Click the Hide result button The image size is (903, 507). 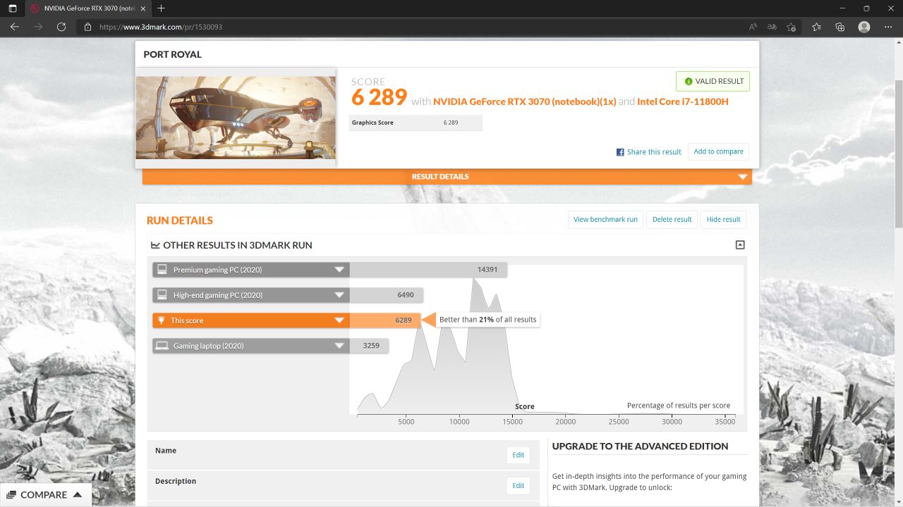click(723, 219)
